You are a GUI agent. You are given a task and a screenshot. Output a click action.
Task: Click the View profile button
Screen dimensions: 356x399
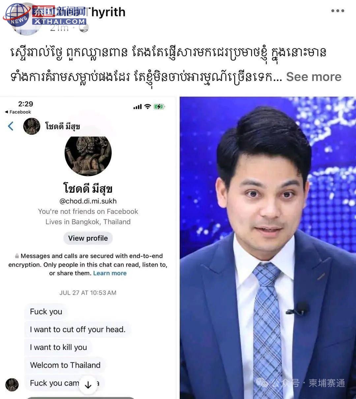(88, 238)
